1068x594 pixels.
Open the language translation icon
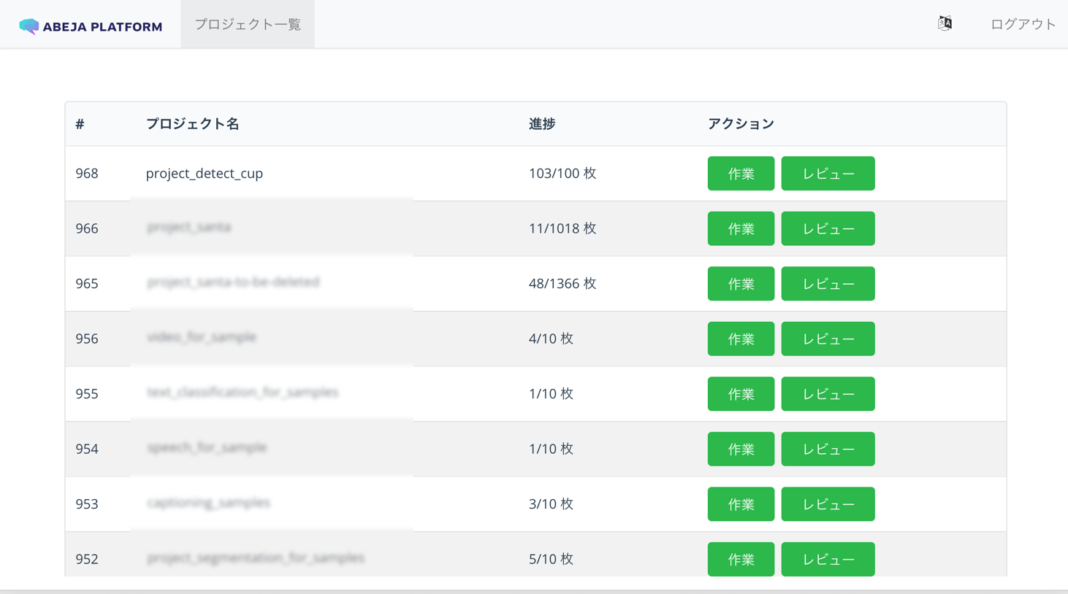pos(944,23)
